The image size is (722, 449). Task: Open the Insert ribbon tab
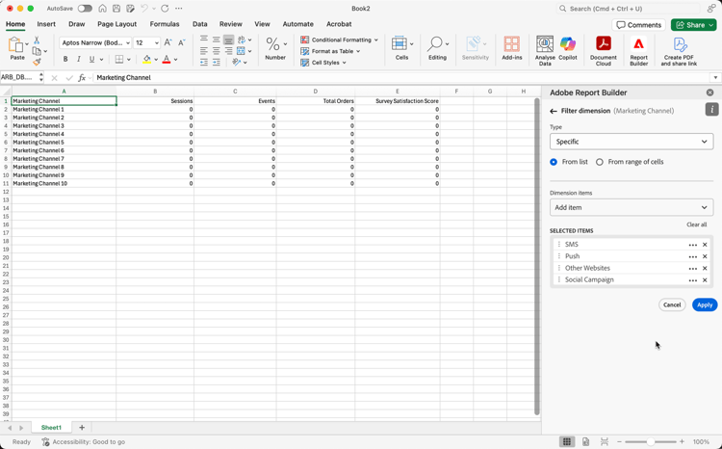pyautogui.click(x=46, y=24)
